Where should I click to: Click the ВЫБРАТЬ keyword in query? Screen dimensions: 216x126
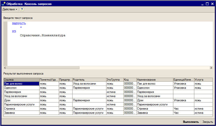pos(19,24)
